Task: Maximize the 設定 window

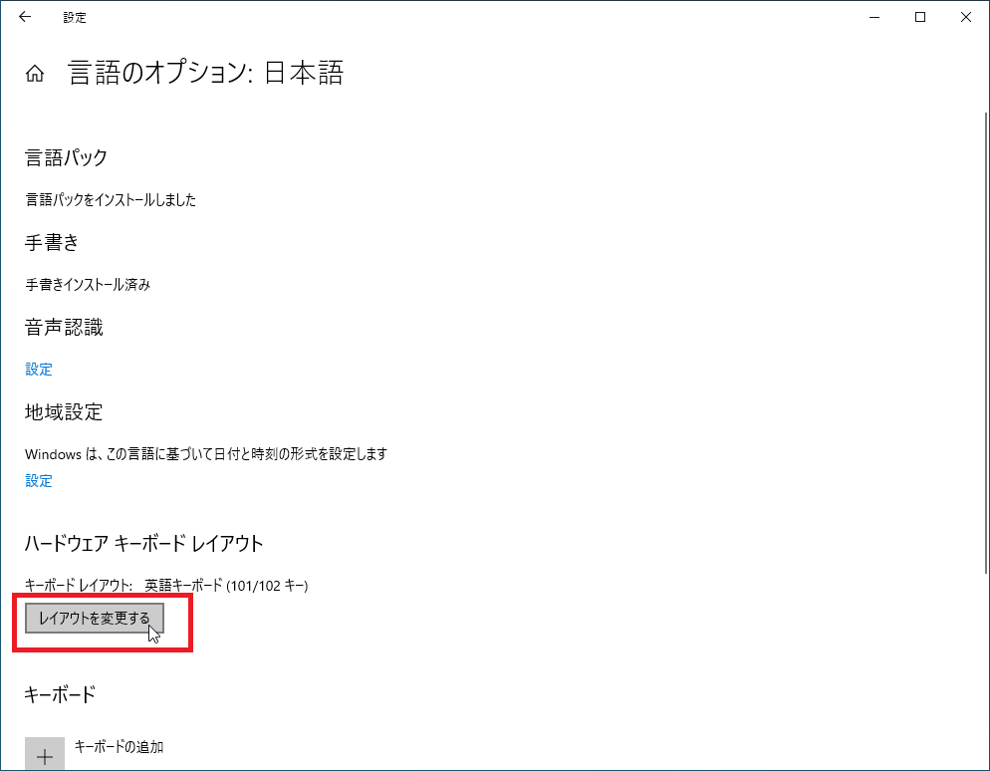Action: pos(920,17)
